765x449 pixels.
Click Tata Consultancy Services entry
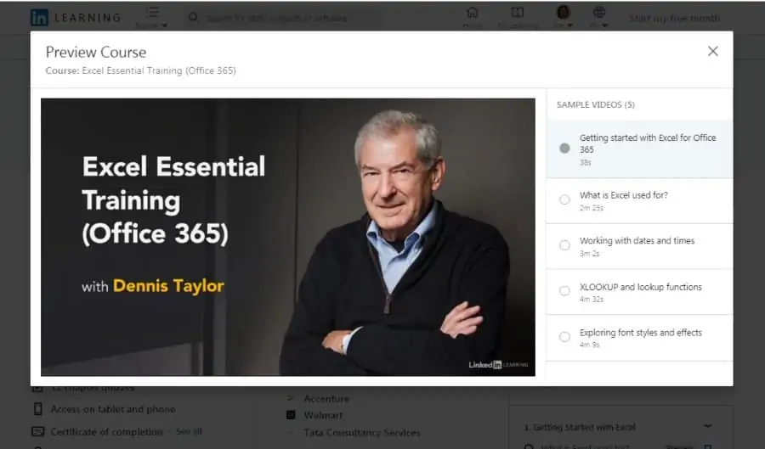[x=361, y=432]
